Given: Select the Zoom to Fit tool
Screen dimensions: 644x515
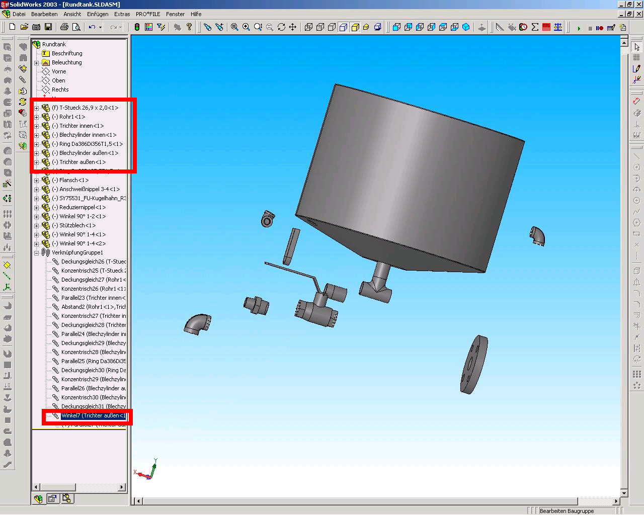Looking at the screenshot, I should click(x=234, y=27).
